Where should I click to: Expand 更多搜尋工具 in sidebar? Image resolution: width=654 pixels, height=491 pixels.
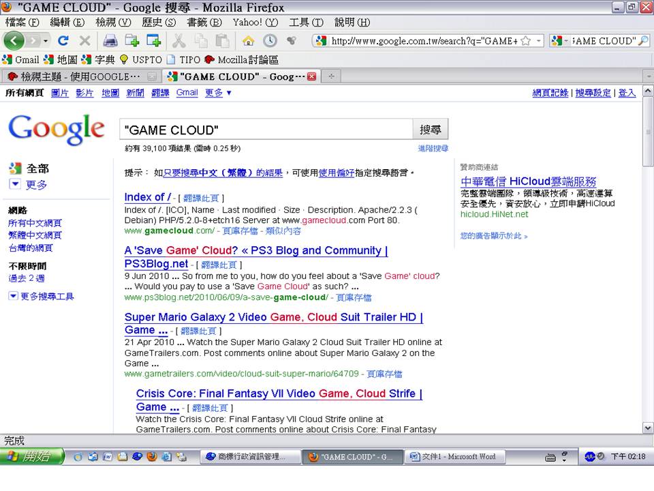tap(42, 296)
